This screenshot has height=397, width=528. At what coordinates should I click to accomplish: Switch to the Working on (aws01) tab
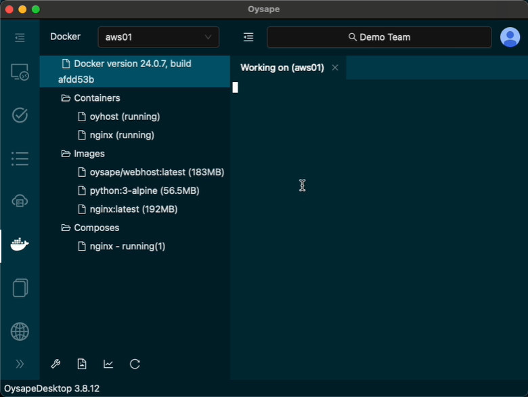pyautogui.click(x=282, y=68)
